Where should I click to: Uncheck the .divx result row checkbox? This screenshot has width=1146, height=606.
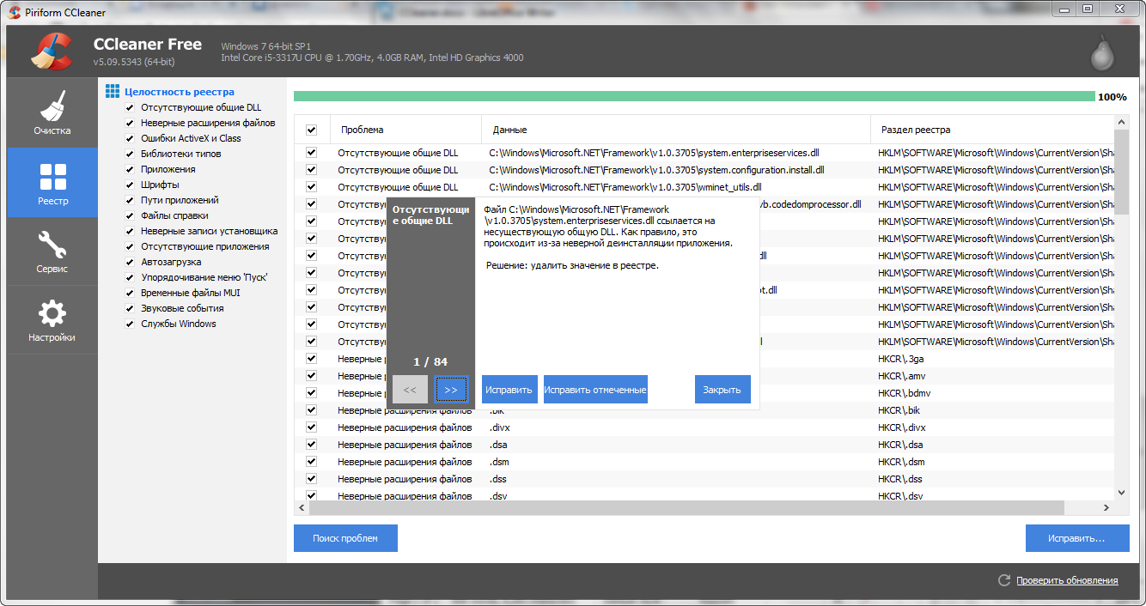pos(311,427)
